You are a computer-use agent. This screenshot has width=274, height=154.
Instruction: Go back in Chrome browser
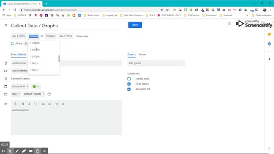[4, 10]
